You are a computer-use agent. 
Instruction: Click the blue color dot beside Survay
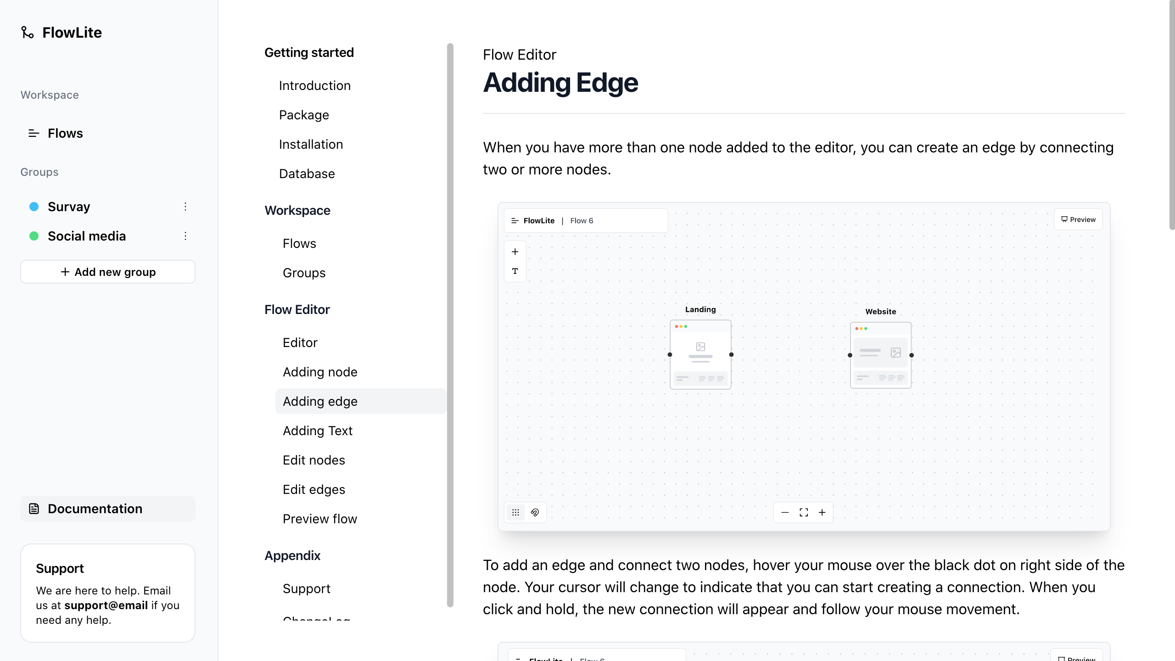(x=34, y=207)
